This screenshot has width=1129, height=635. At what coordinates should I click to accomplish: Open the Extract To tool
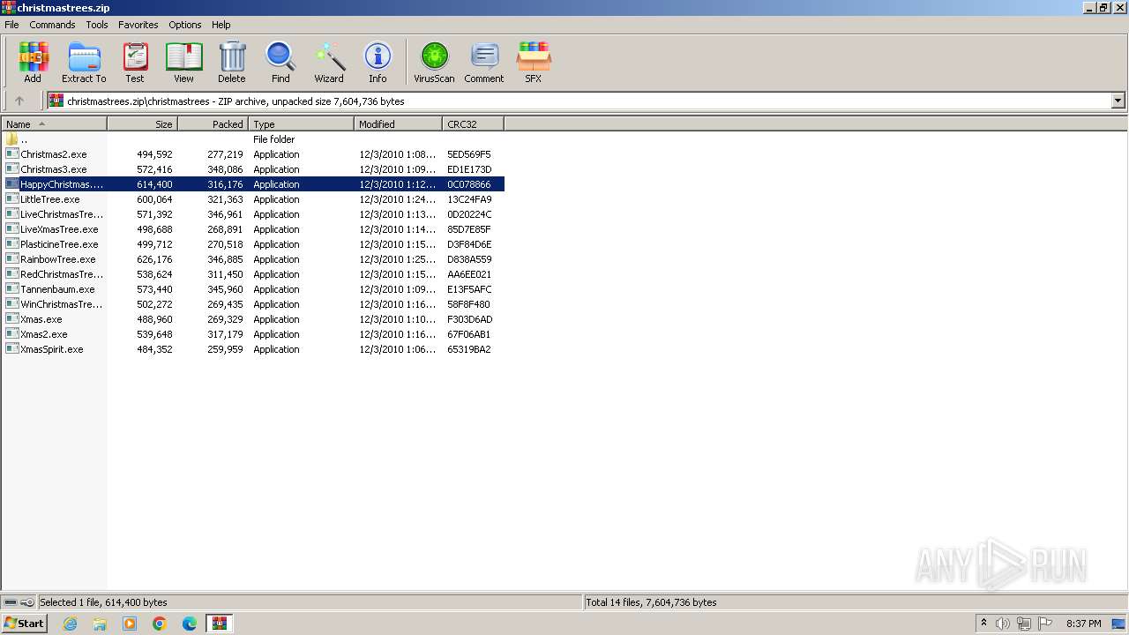(84, 63)
